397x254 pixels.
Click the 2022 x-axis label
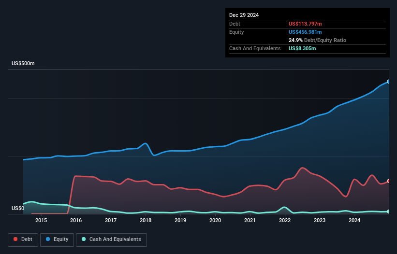click(285, 220)
